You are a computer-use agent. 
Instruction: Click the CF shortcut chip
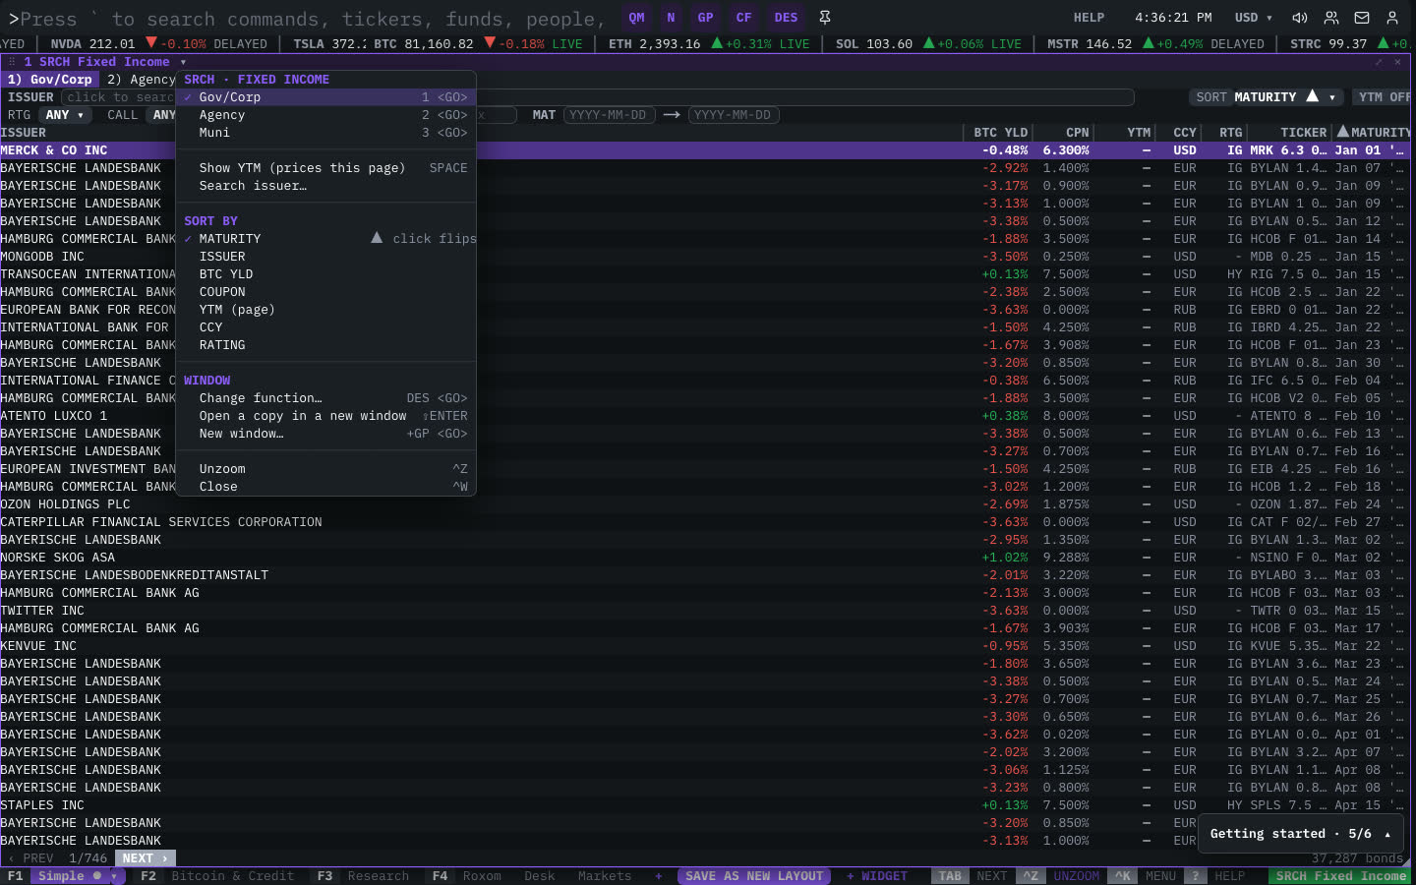743,18
